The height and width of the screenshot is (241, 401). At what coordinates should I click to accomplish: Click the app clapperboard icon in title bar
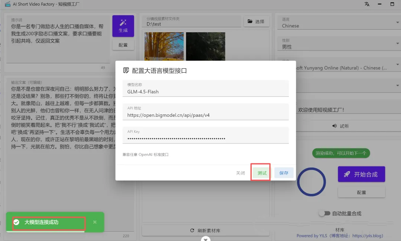tap(7, 4)
